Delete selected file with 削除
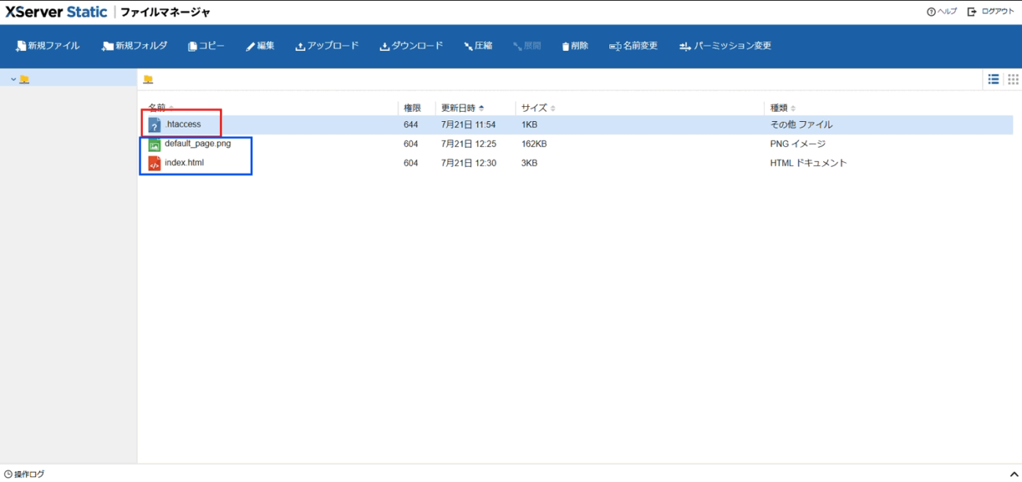The width and height of the screenshot is (1022, 482). pyautogui.click(x=575, y=46)
